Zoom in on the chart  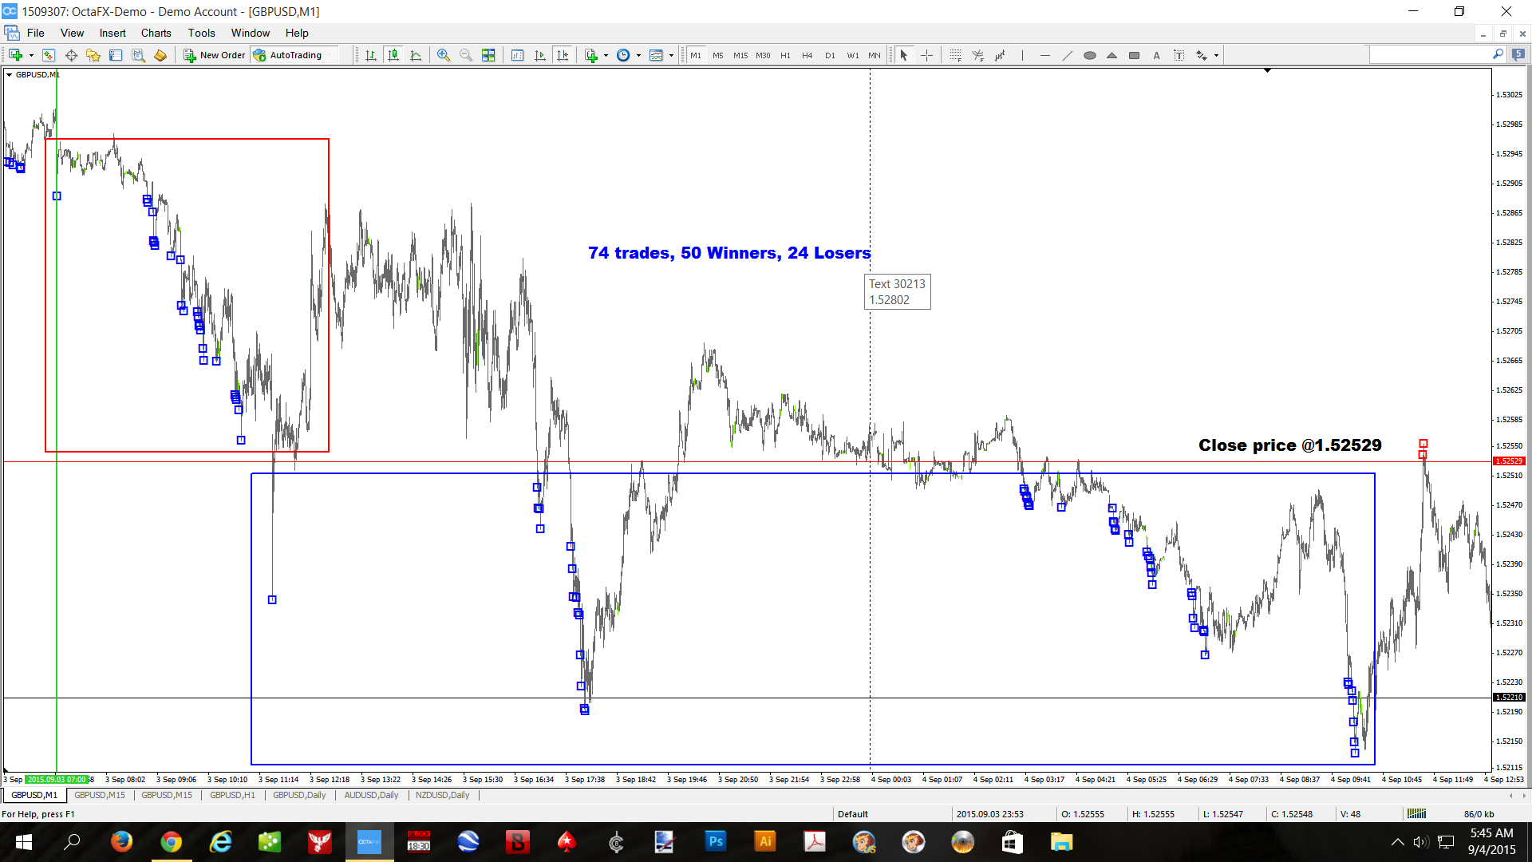444,55
